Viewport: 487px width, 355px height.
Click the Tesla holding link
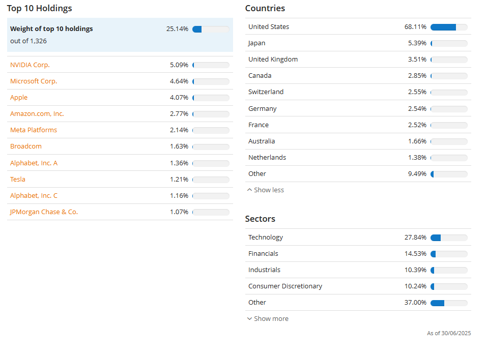18,180
